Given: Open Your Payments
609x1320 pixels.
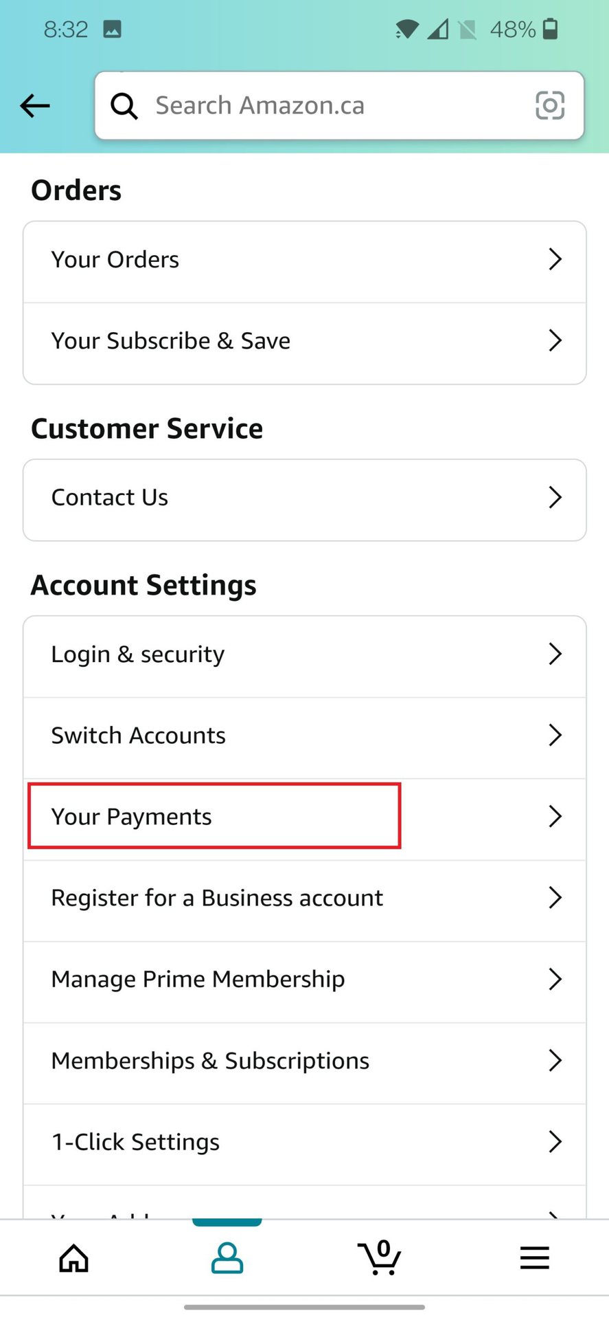Looking at the screenshot, I should click(x=132, y=817).
